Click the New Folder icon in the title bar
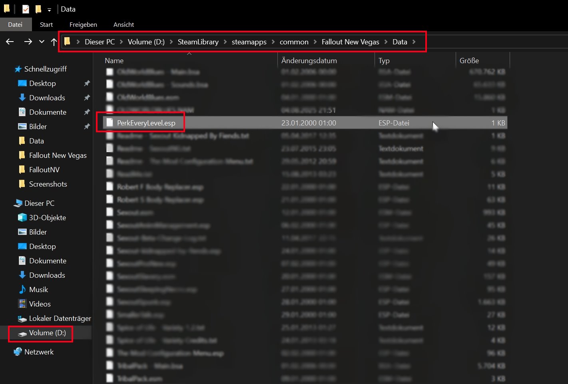 pyautogui.click(x=38, y=9)
